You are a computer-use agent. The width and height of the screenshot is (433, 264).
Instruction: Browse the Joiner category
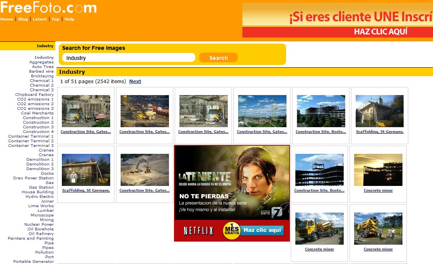(x=47, y=201)
